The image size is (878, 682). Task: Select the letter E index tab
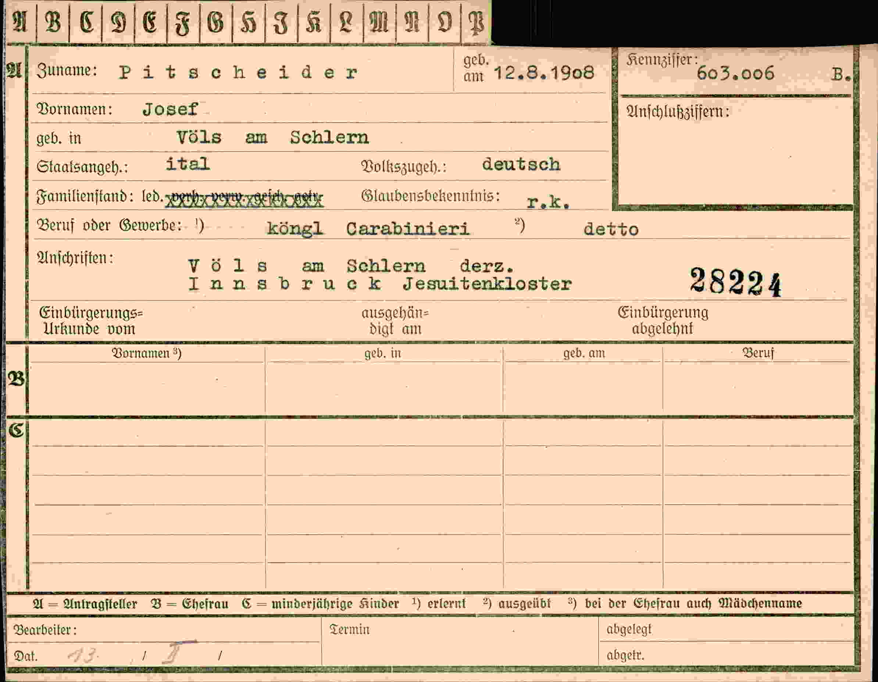150,21
